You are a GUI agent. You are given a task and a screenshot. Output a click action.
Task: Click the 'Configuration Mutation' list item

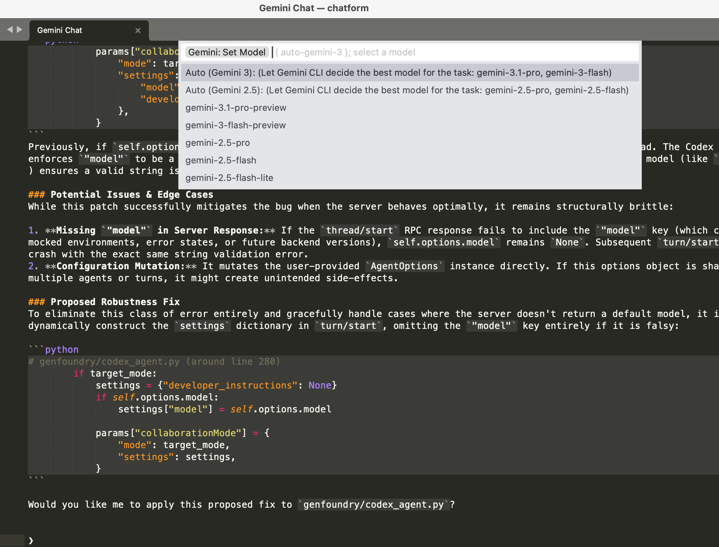tap(121, 266)
